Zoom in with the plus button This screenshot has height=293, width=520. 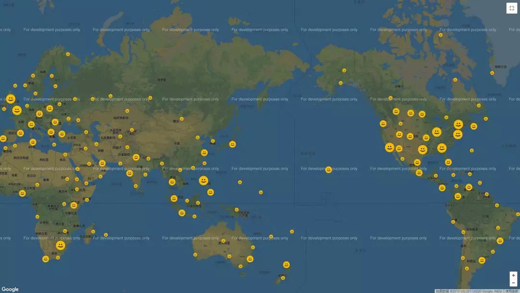[513, 275]
